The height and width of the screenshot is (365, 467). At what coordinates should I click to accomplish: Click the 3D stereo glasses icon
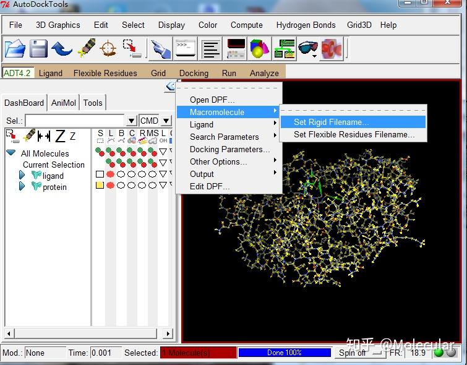point(307,48)
